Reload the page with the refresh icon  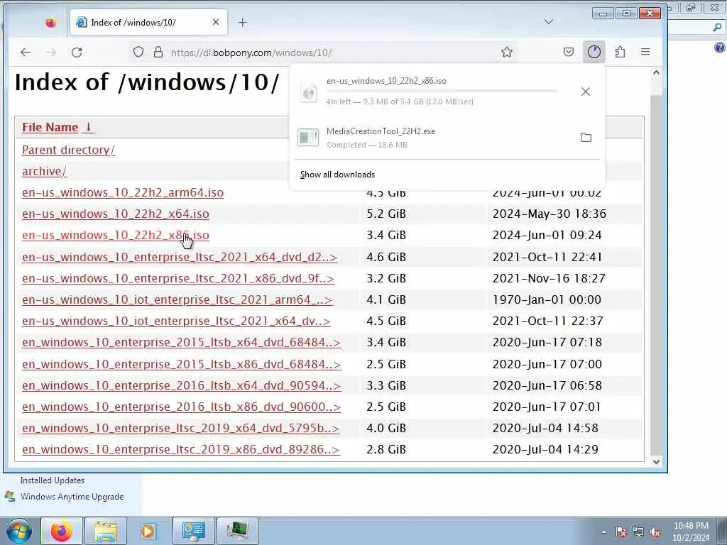(x=77, y=53)
